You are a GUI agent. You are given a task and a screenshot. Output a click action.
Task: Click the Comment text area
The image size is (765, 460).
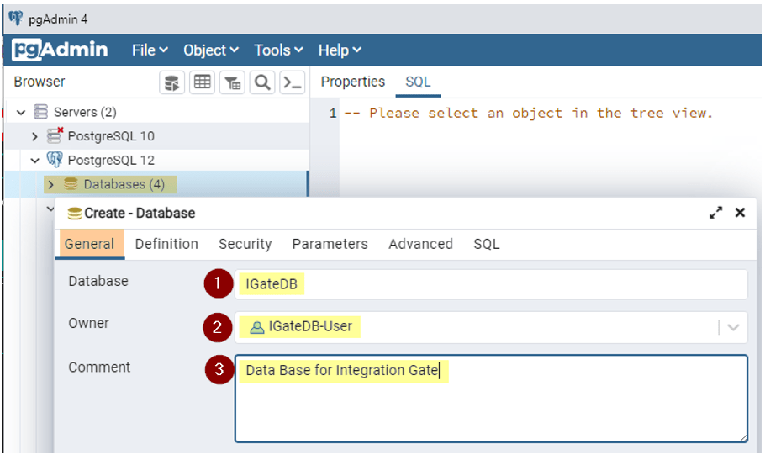491,399
